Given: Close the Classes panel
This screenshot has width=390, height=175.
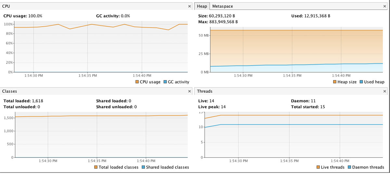Looking at the screenshot, I should pyautogui.click(x=189, y=91).
